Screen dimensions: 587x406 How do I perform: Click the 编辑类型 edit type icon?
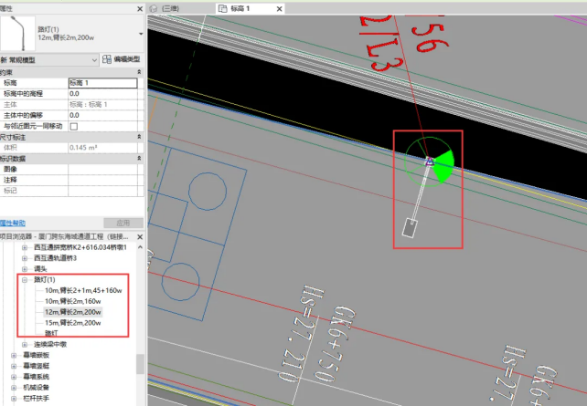(x=107, y=60)
